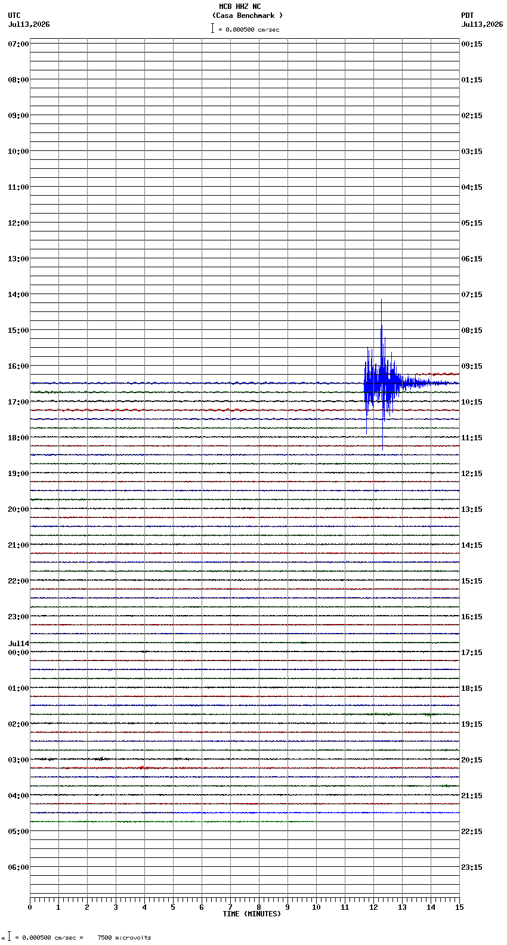Click the '07:00' UTC time label

coord(18,44)
